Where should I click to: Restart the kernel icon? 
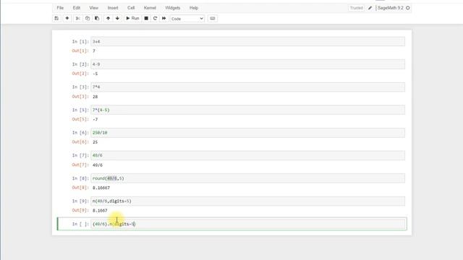pyautogui.click(x=155, y=18)
